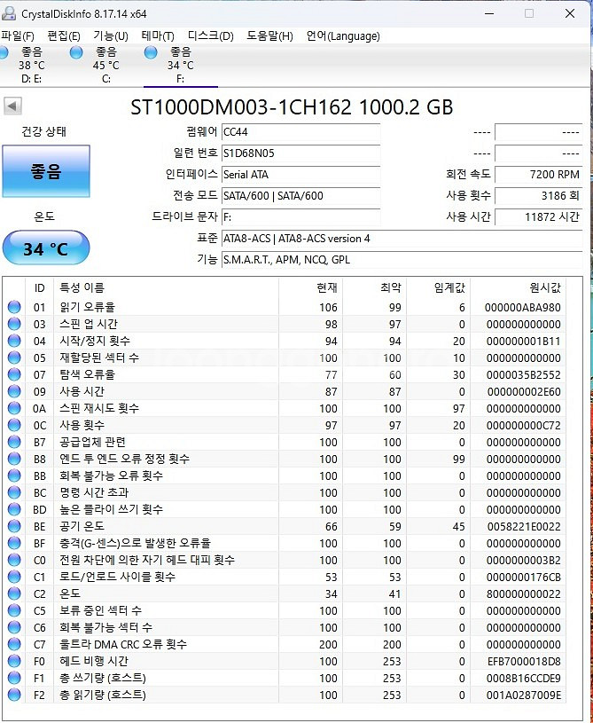Screen dimensions: 593x723
Task: Click the transfer mode field SATA/600
Action: (x=300, y=195)
